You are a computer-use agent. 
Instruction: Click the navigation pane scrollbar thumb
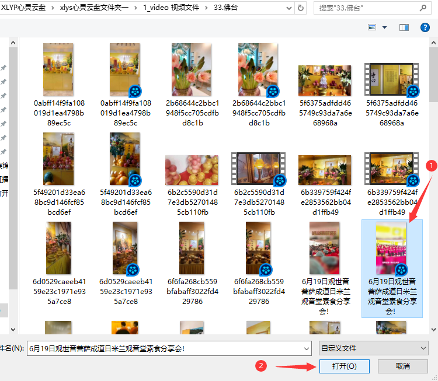tap(13, 168)
